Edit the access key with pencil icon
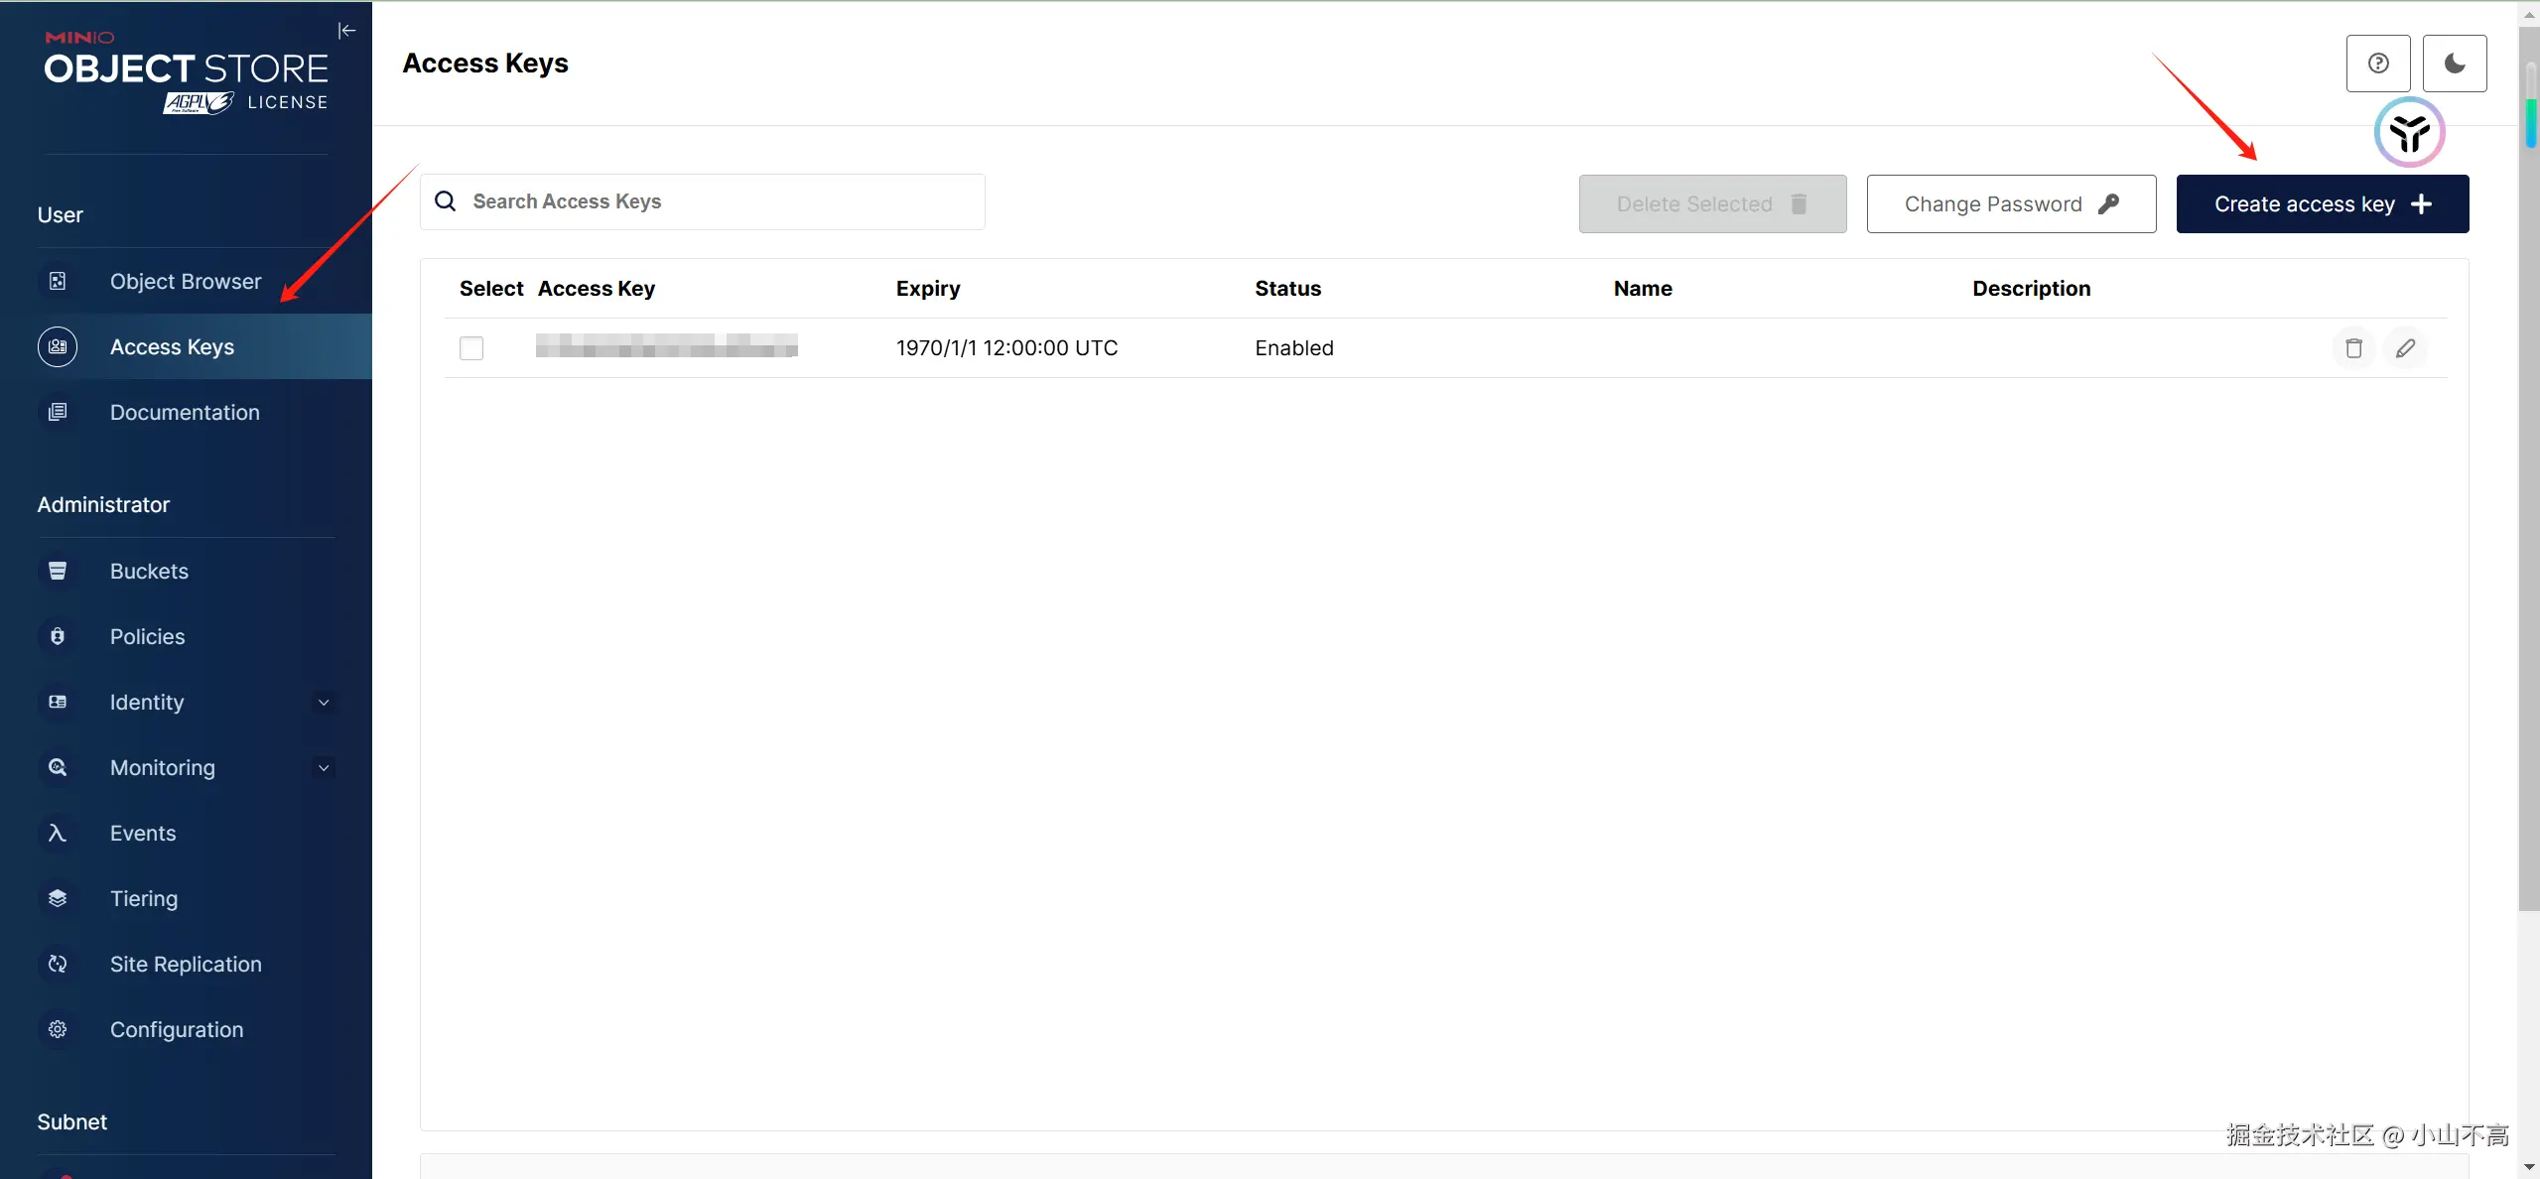The width and height of the screenshot is (2540, 1179). tap(2405, 348)
